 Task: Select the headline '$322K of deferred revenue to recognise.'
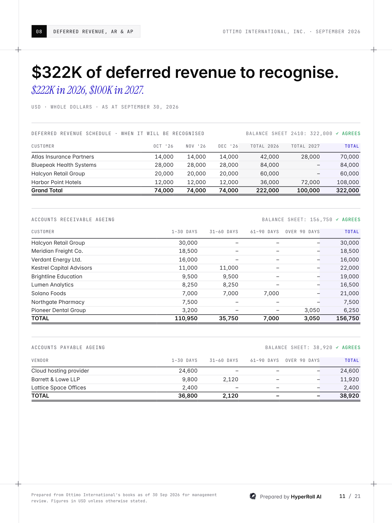click(185, 72)
